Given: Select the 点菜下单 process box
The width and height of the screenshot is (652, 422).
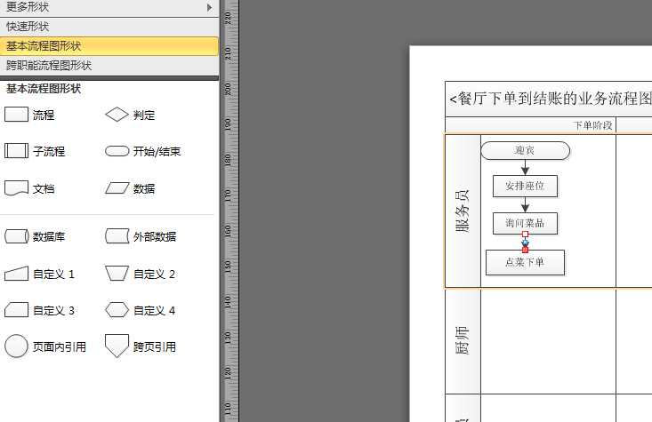Looking at the screenshot, I should (525, 262).
